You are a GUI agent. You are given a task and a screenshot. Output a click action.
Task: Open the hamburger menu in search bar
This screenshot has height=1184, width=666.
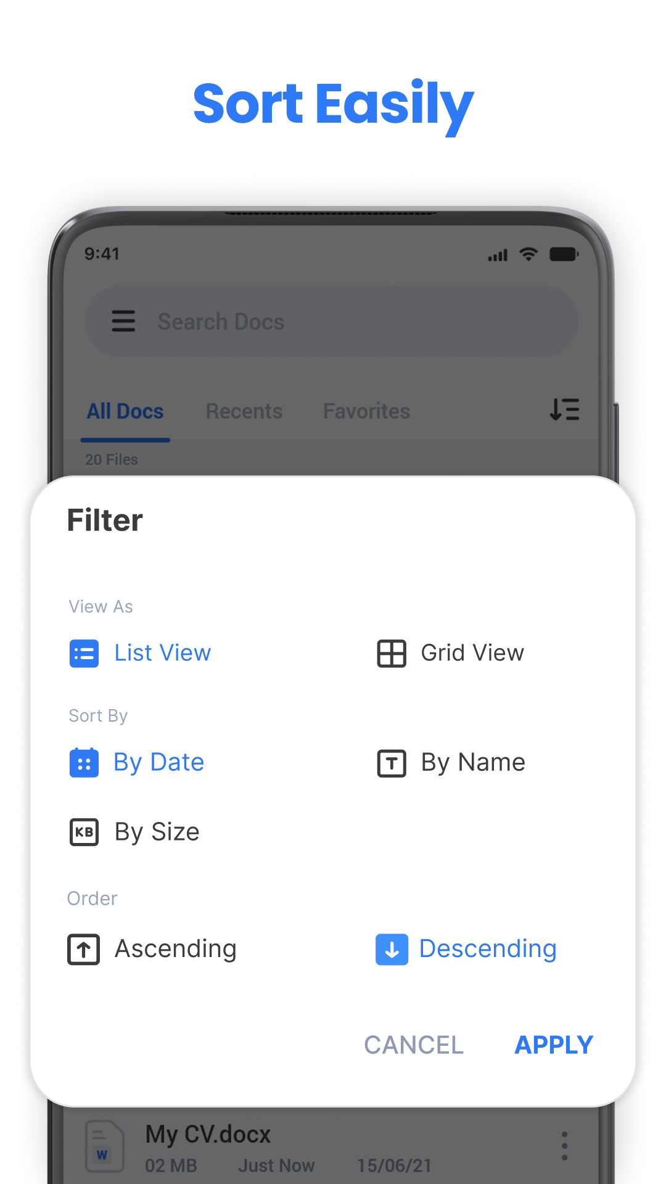(x=123, y=321)
